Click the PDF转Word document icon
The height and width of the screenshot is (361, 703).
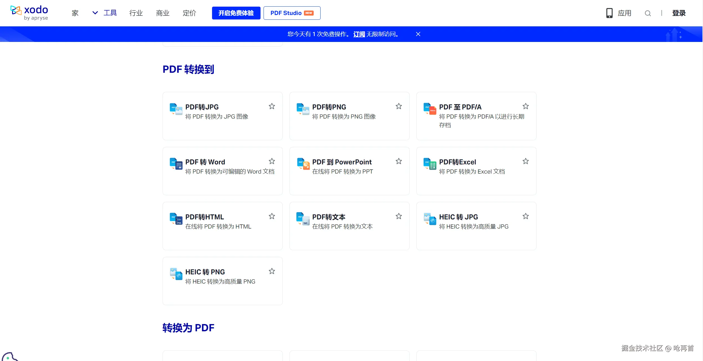(176, 164)
